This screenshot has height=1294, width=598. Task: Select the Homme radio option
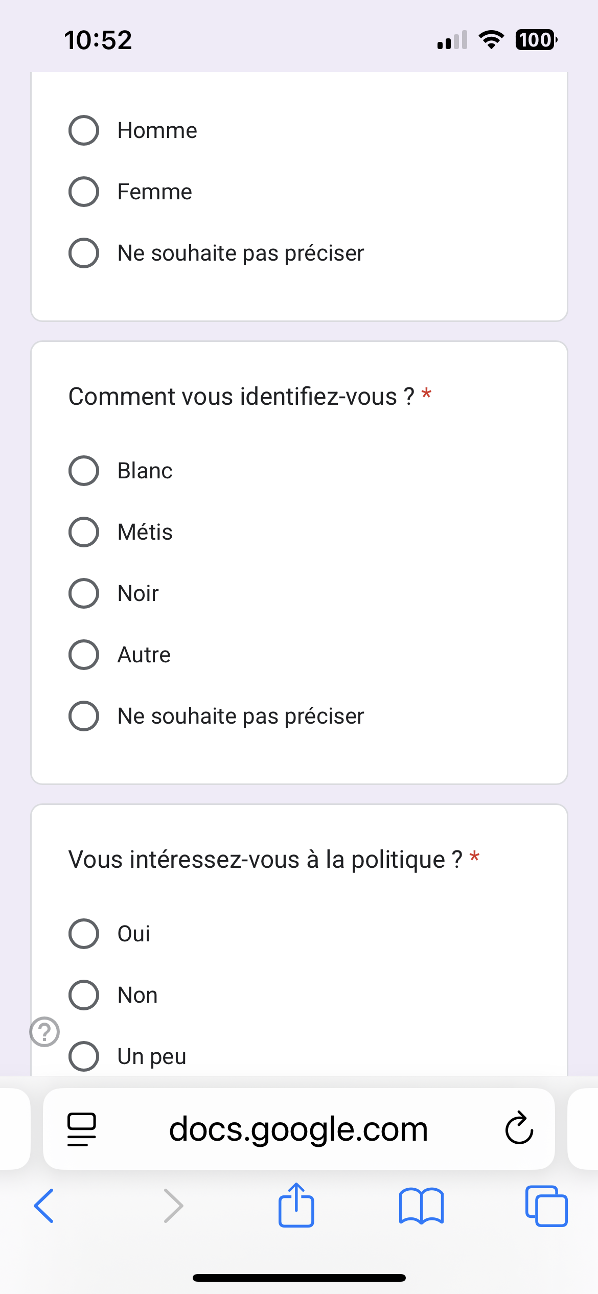coord(84,130)
